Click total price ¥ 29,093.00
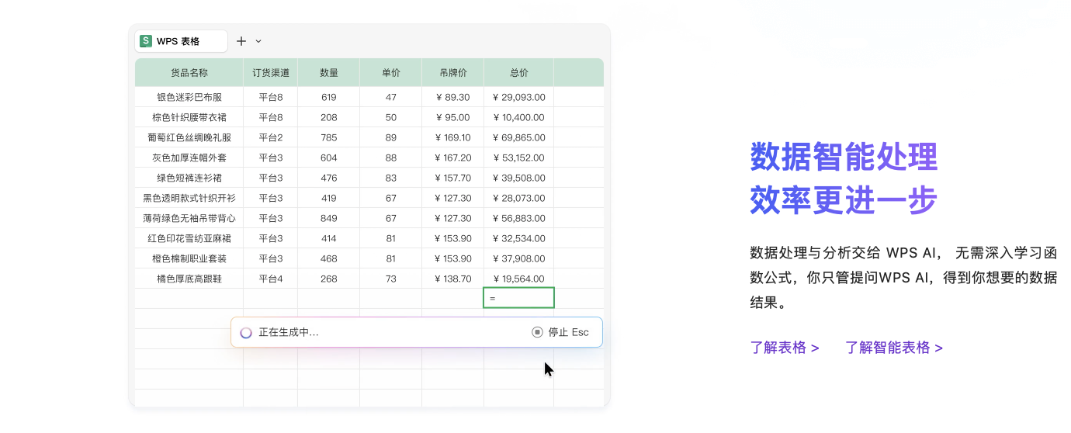This screenshot has width=1071, height=433. 519,97
